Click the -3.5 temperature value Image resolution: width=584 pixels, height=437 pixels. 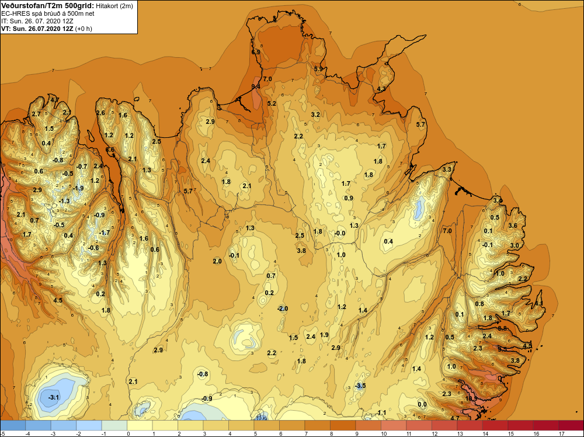tap(360, 386)
